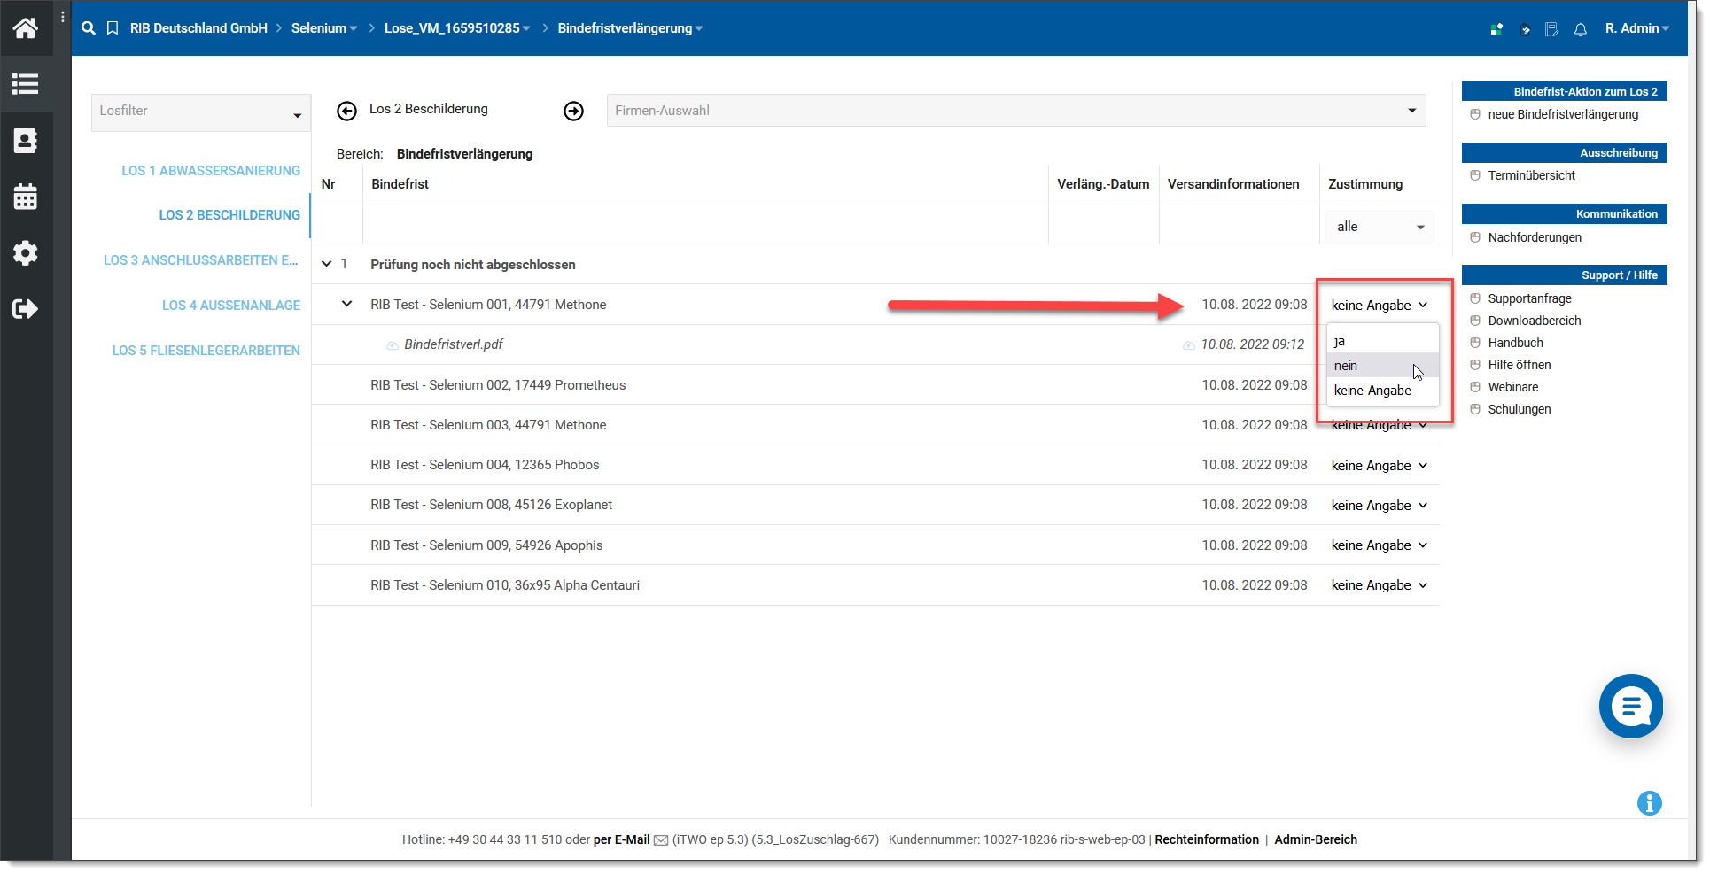
Task: Open the contacts address book sidebar icon
Action: click(26, 140)
